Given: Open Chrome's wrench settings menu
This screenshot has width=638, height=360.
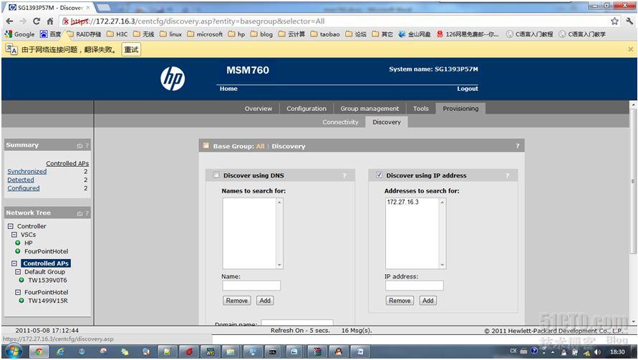Looking at the screenshot, I should point(629,21).
